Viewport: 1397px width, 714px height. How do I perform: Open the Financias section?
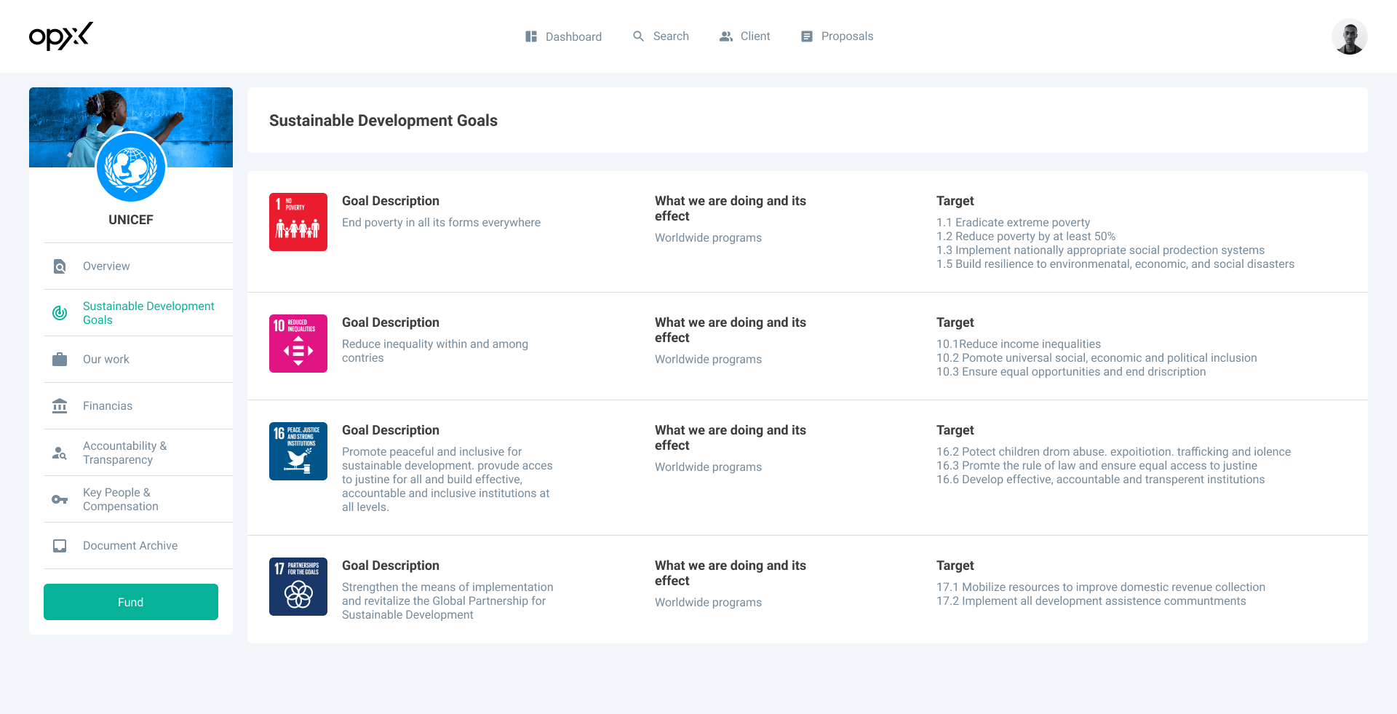tap(138, 406)
